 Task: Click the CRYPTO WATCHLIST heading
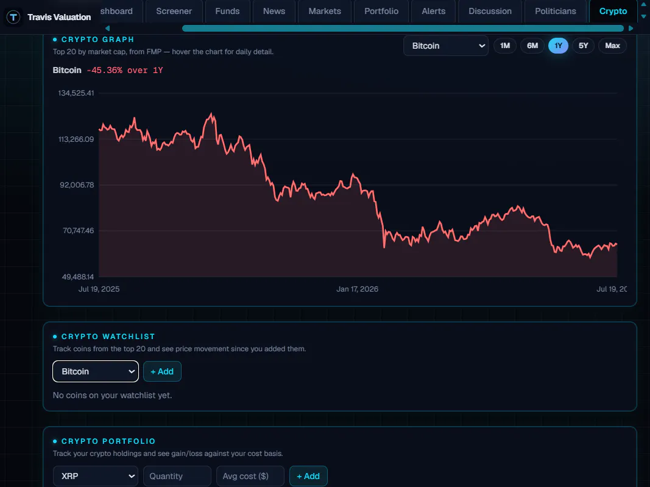[x=108, y=337]
